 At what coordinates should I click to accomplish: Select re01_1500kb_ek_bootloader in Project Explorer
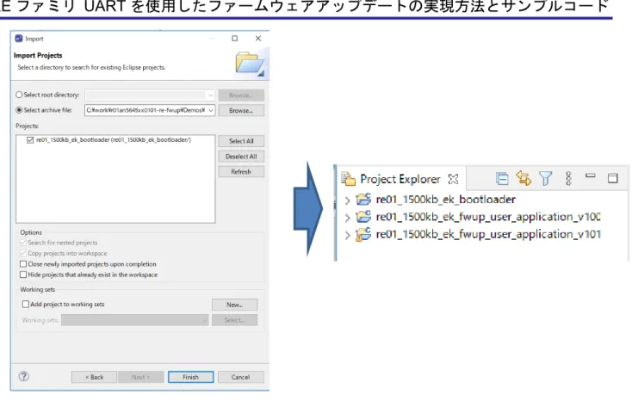(x=445, y=199)
